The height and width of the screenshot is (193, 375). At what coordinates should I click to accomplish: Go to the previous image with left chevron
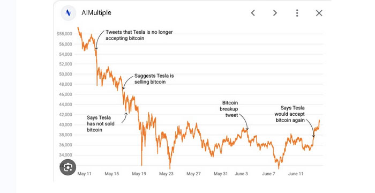253,13
